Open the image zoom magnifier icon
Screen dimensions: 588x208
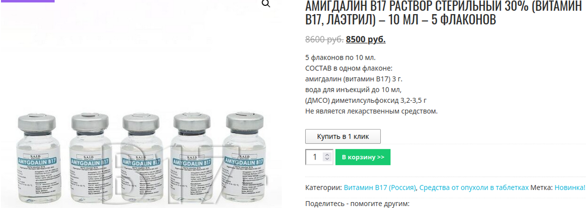tap(266, 4)
